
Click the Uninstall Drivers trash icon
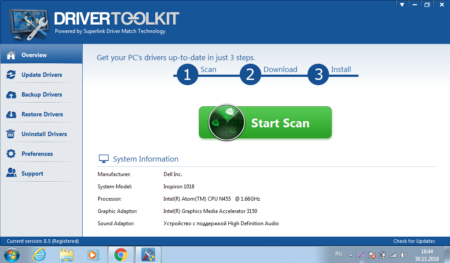[11, 134]
